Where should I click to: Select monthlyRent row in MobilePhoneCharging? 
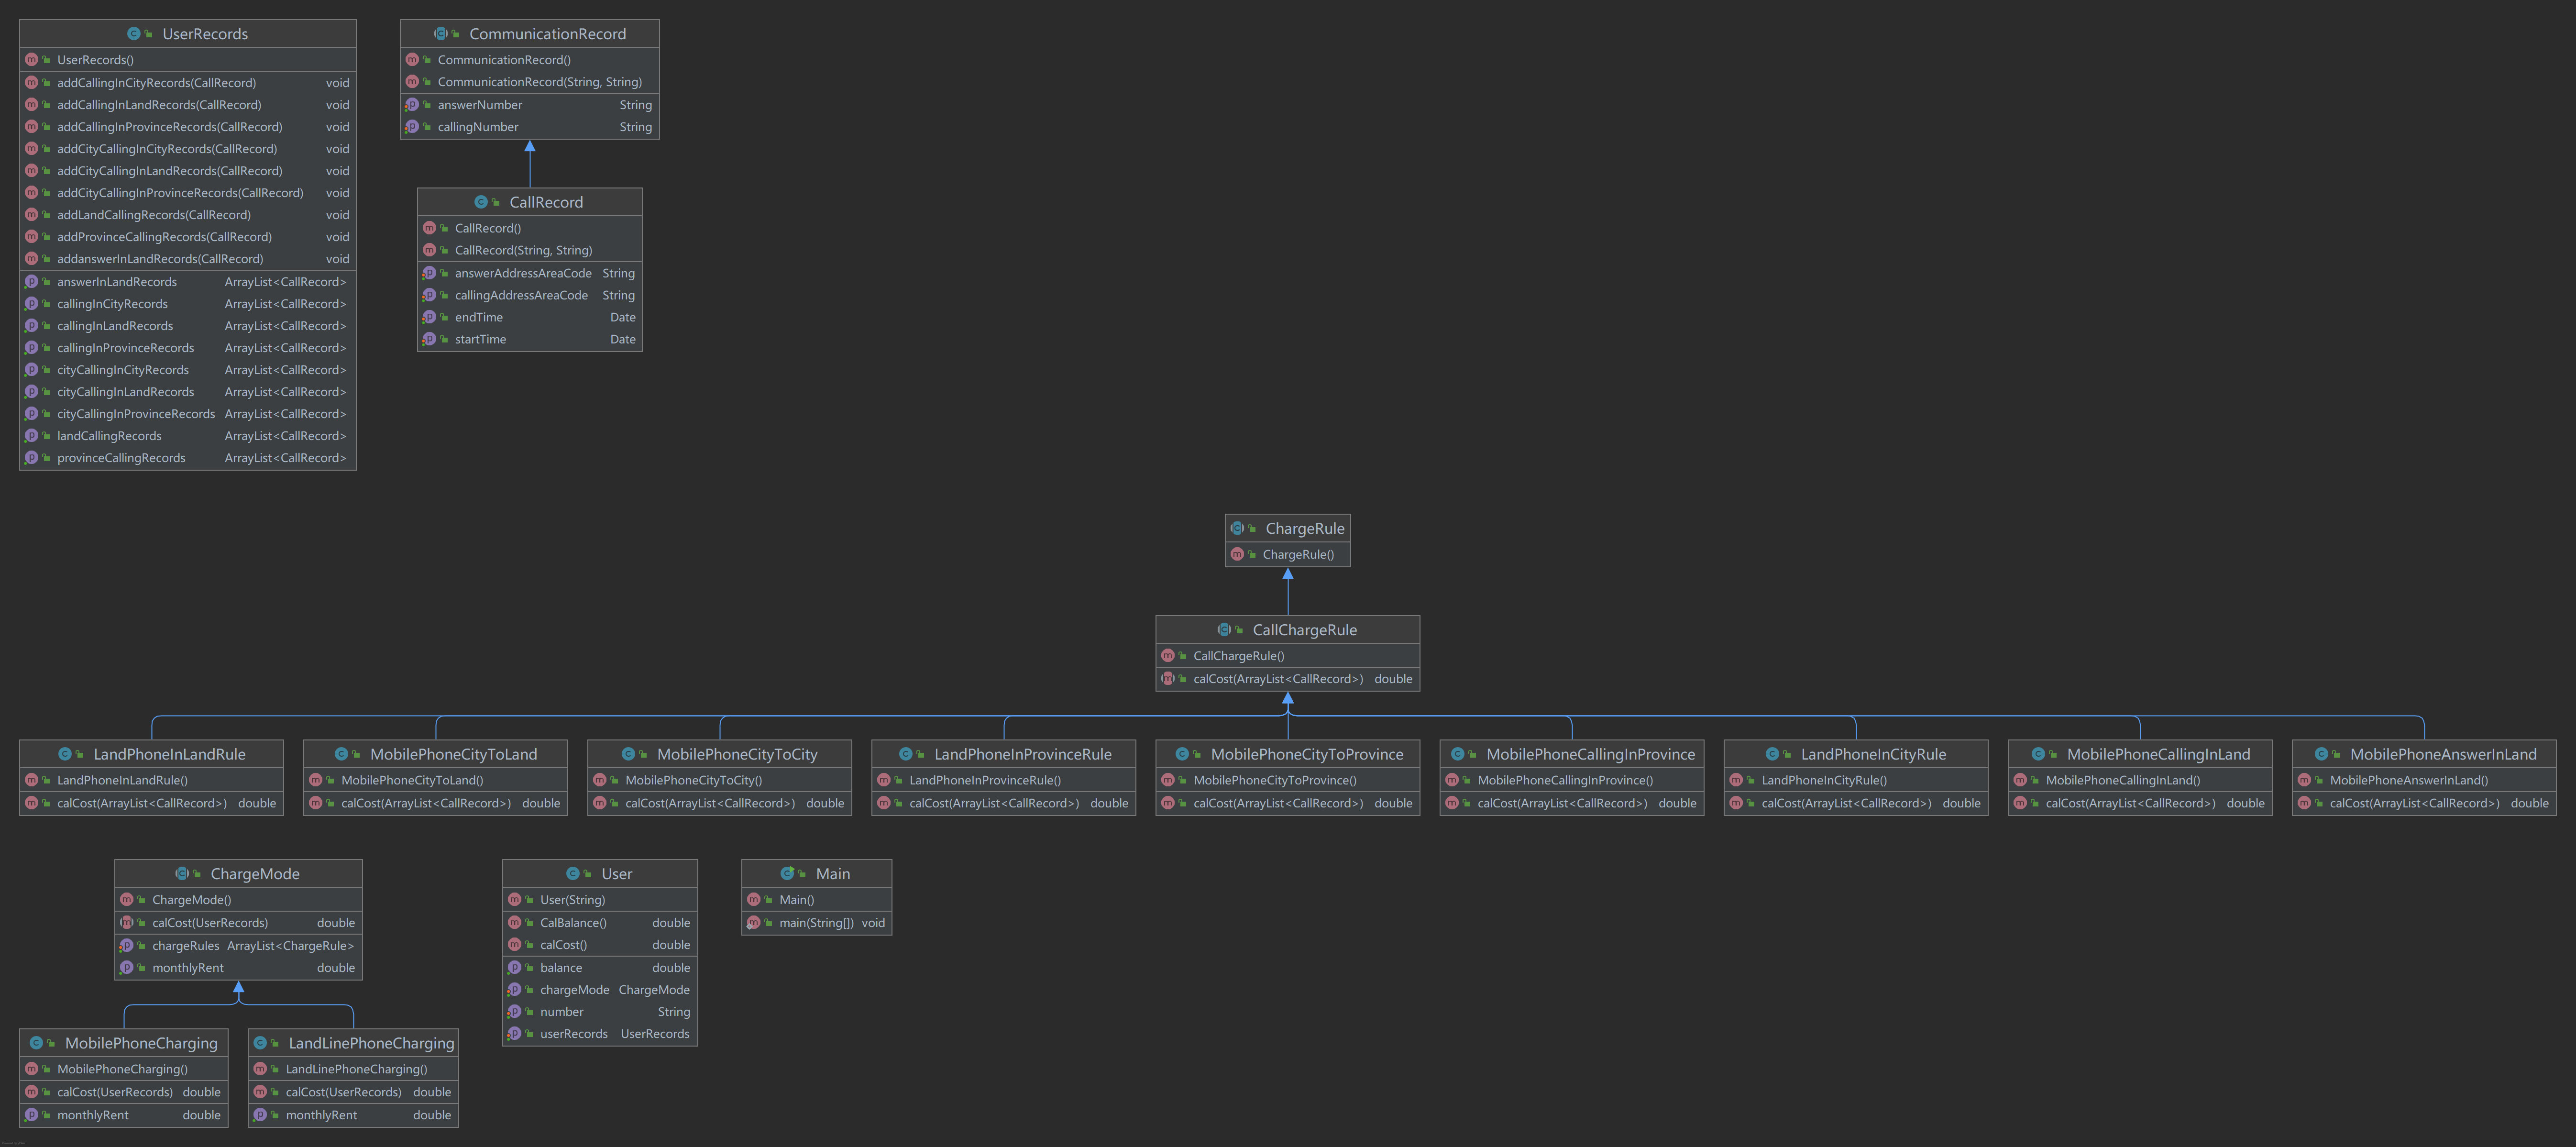pos(93,1115)
